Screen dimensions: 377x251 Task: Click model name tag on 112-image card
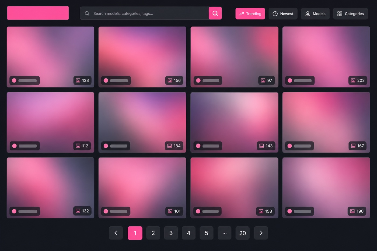click(25, 146)
